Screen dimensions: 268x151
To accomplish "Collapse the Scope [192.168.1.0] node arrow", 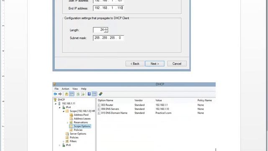I will [64, 111].
